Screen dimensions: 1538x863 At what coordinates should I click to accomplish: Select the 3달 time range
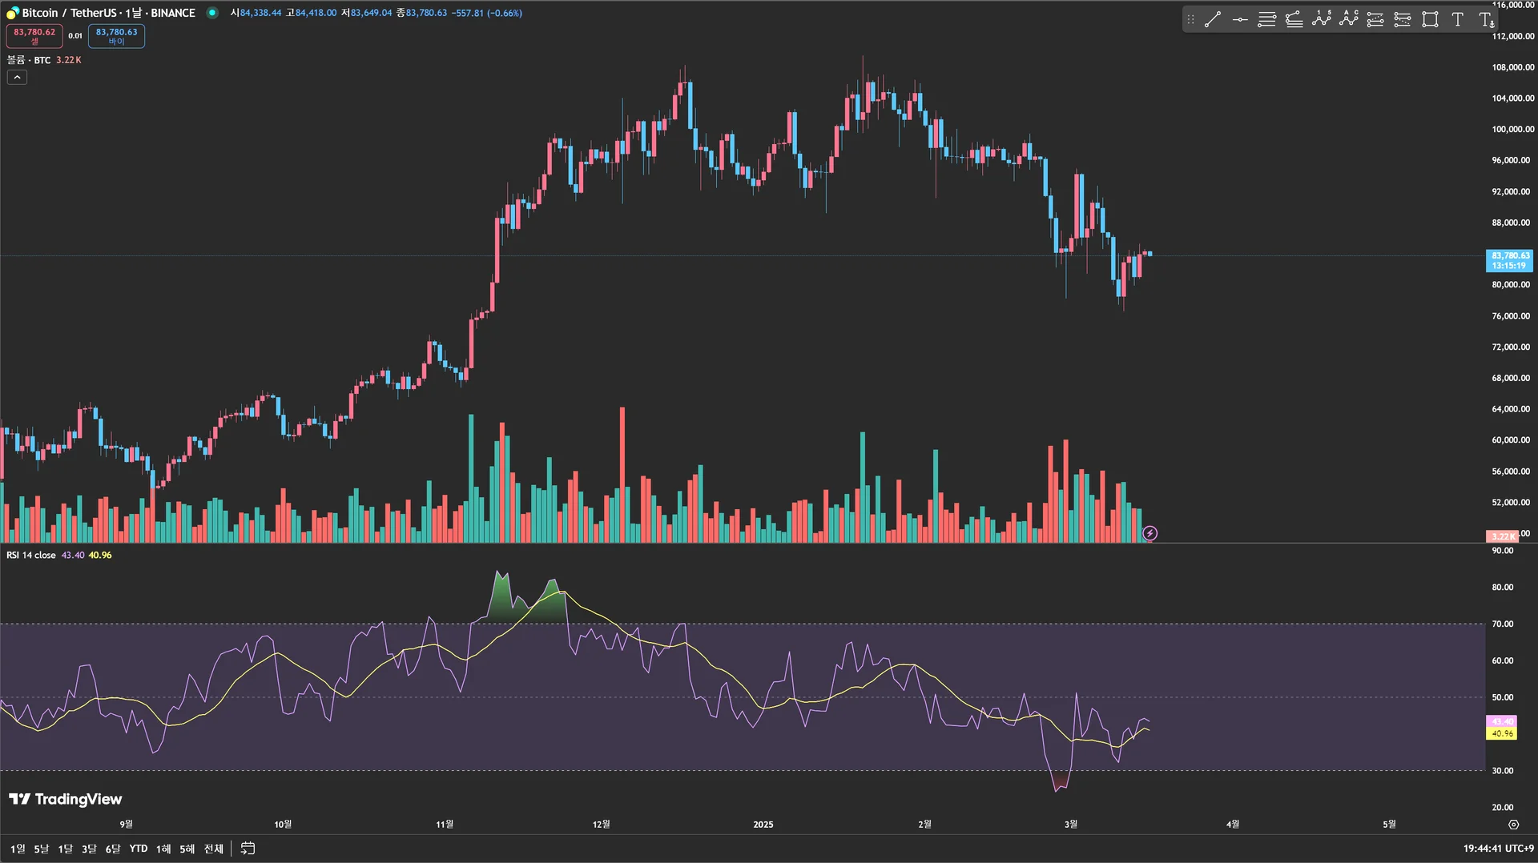(89, 849)
